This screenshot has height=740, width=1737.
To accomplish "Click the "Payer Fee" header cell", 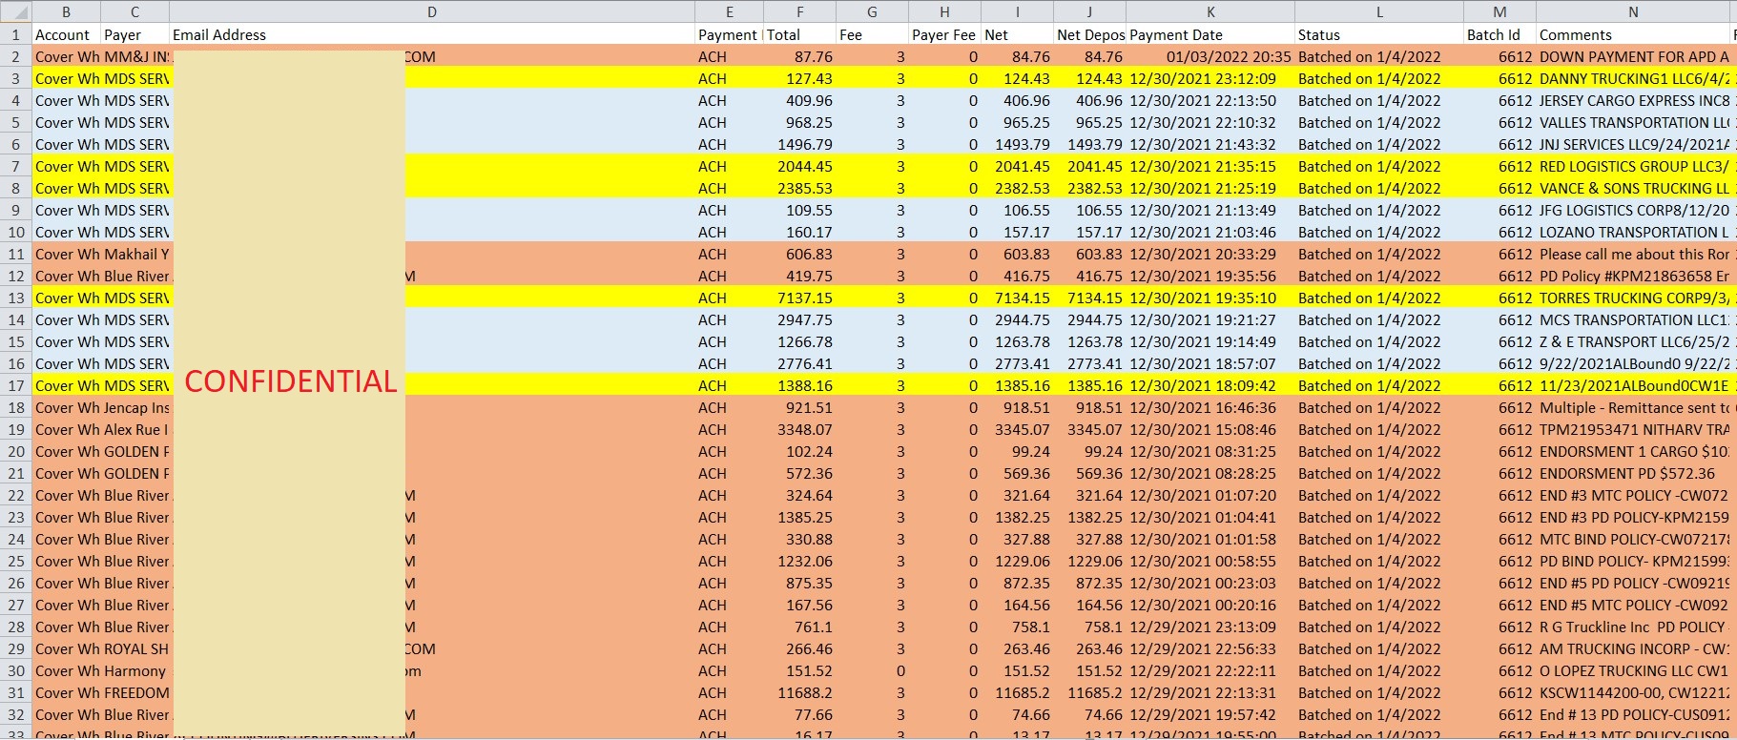I will coord(944,34).
